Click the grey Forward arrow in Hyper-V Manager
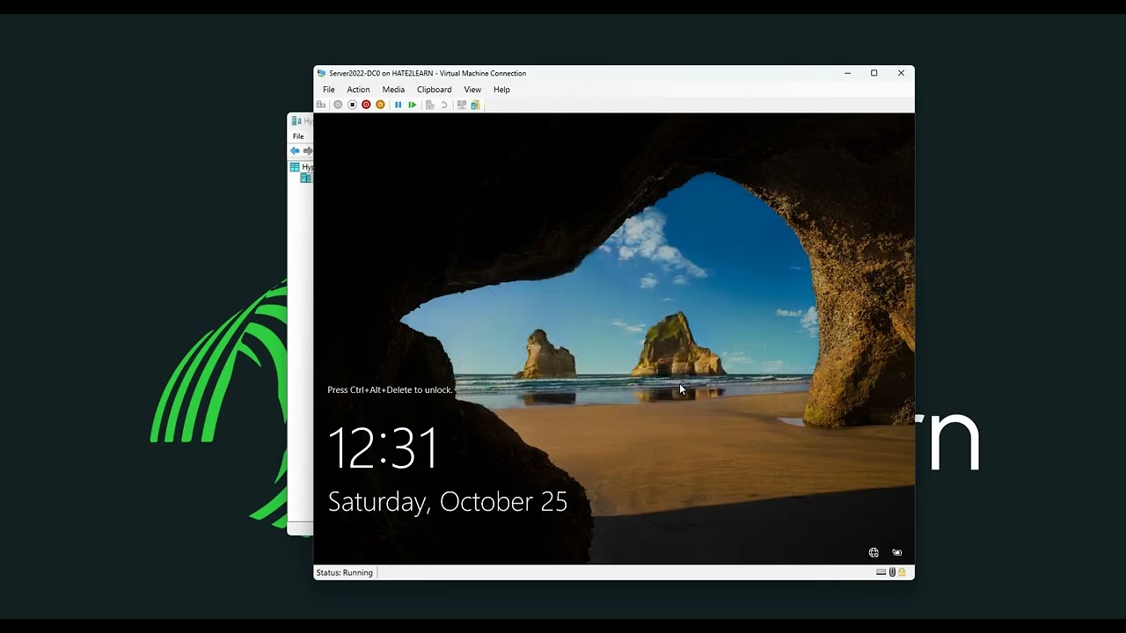Viewport: 1126px width, 633px height. click(307, 151)
